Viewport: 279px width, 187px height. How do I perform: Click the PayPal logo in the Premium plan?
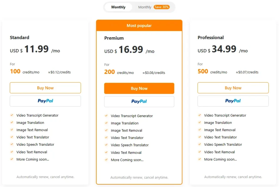[139, 101]
